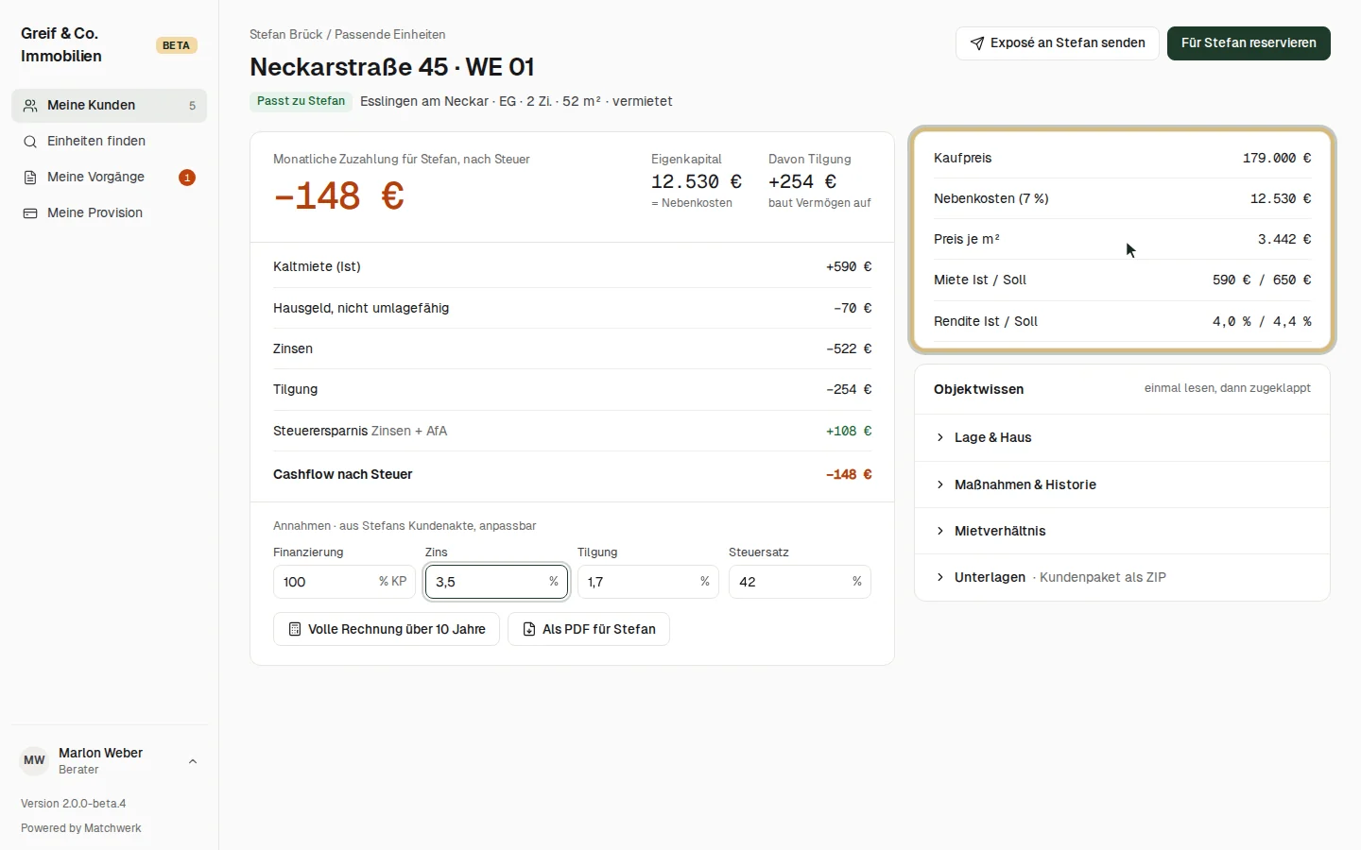Click calculator icon in Volle Rechnung button
The image size is (1361, 850).
click(x=295, y=629)
